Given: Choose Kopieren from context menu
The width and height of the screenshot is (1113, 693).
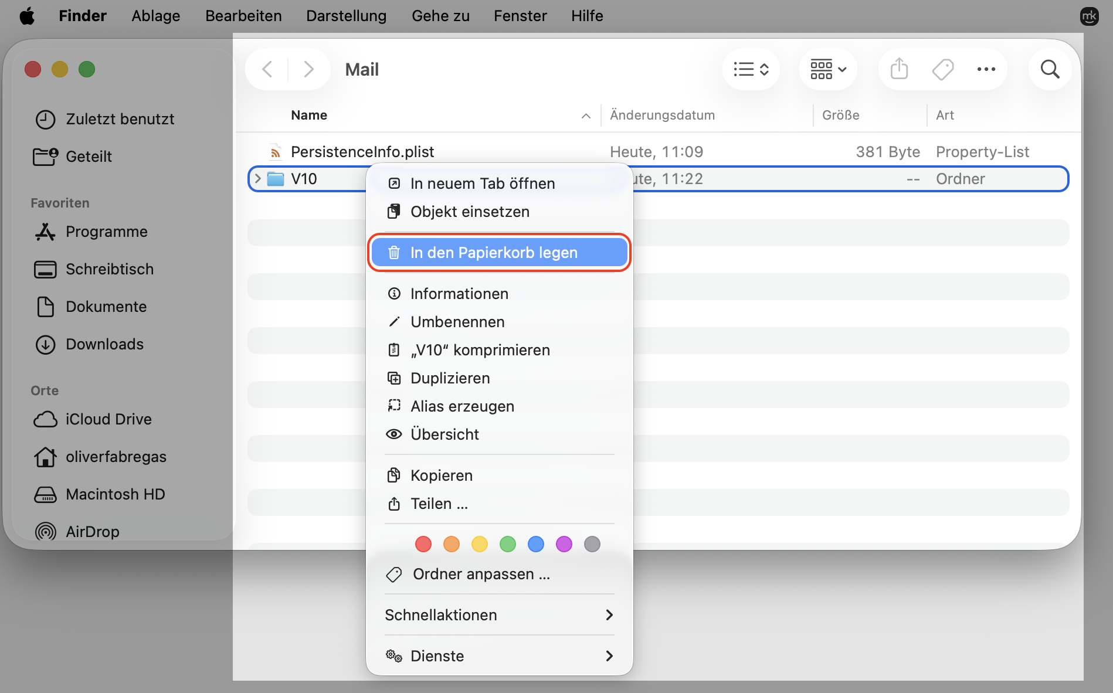Looking at the screenshot, I should [500, 475].
